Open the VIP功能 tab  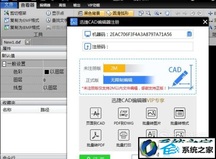[94, 5]
